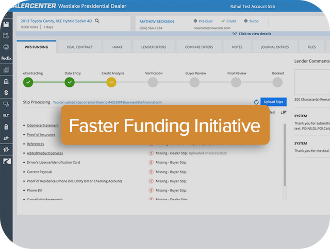Screen dimensions: 330x249
Task: Click warning icon for Proof of Residence row
Action: (151, 181)
